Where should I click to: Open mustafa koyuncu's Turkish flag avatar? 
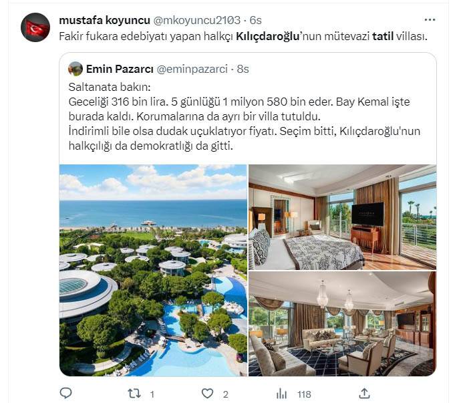35,27
